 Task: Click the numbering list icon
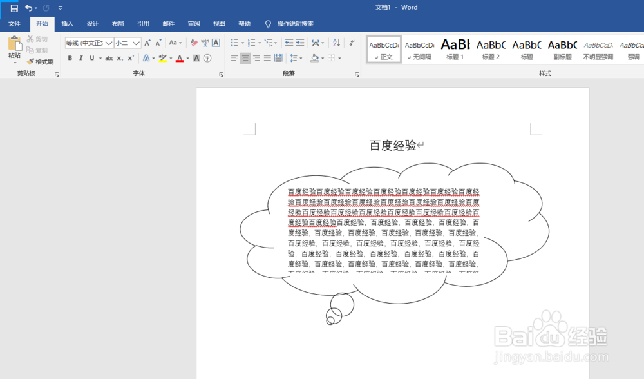point(251,43)
